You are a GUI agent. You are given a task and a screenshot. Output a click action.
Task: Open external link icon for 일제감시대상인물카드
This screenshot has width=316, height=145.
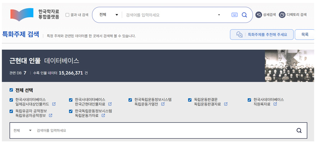54,104
